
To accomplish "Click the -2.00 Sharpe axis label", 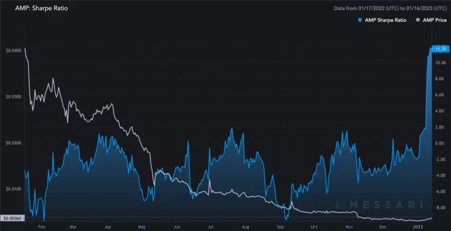I will tap(440, 159).
